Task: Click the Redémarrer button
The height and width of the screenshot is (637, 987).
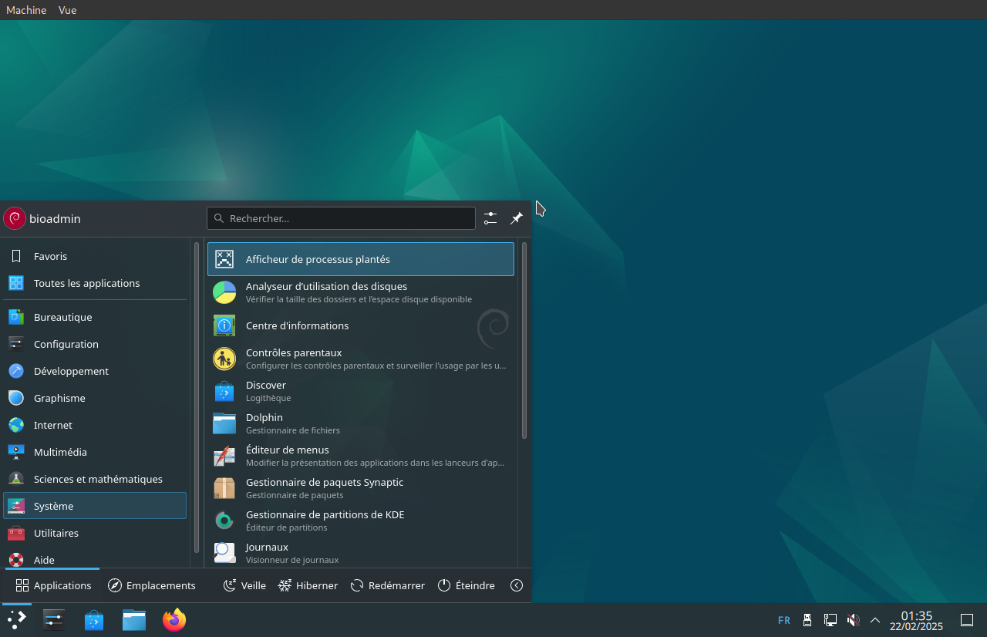Action: tap(388, 585)
